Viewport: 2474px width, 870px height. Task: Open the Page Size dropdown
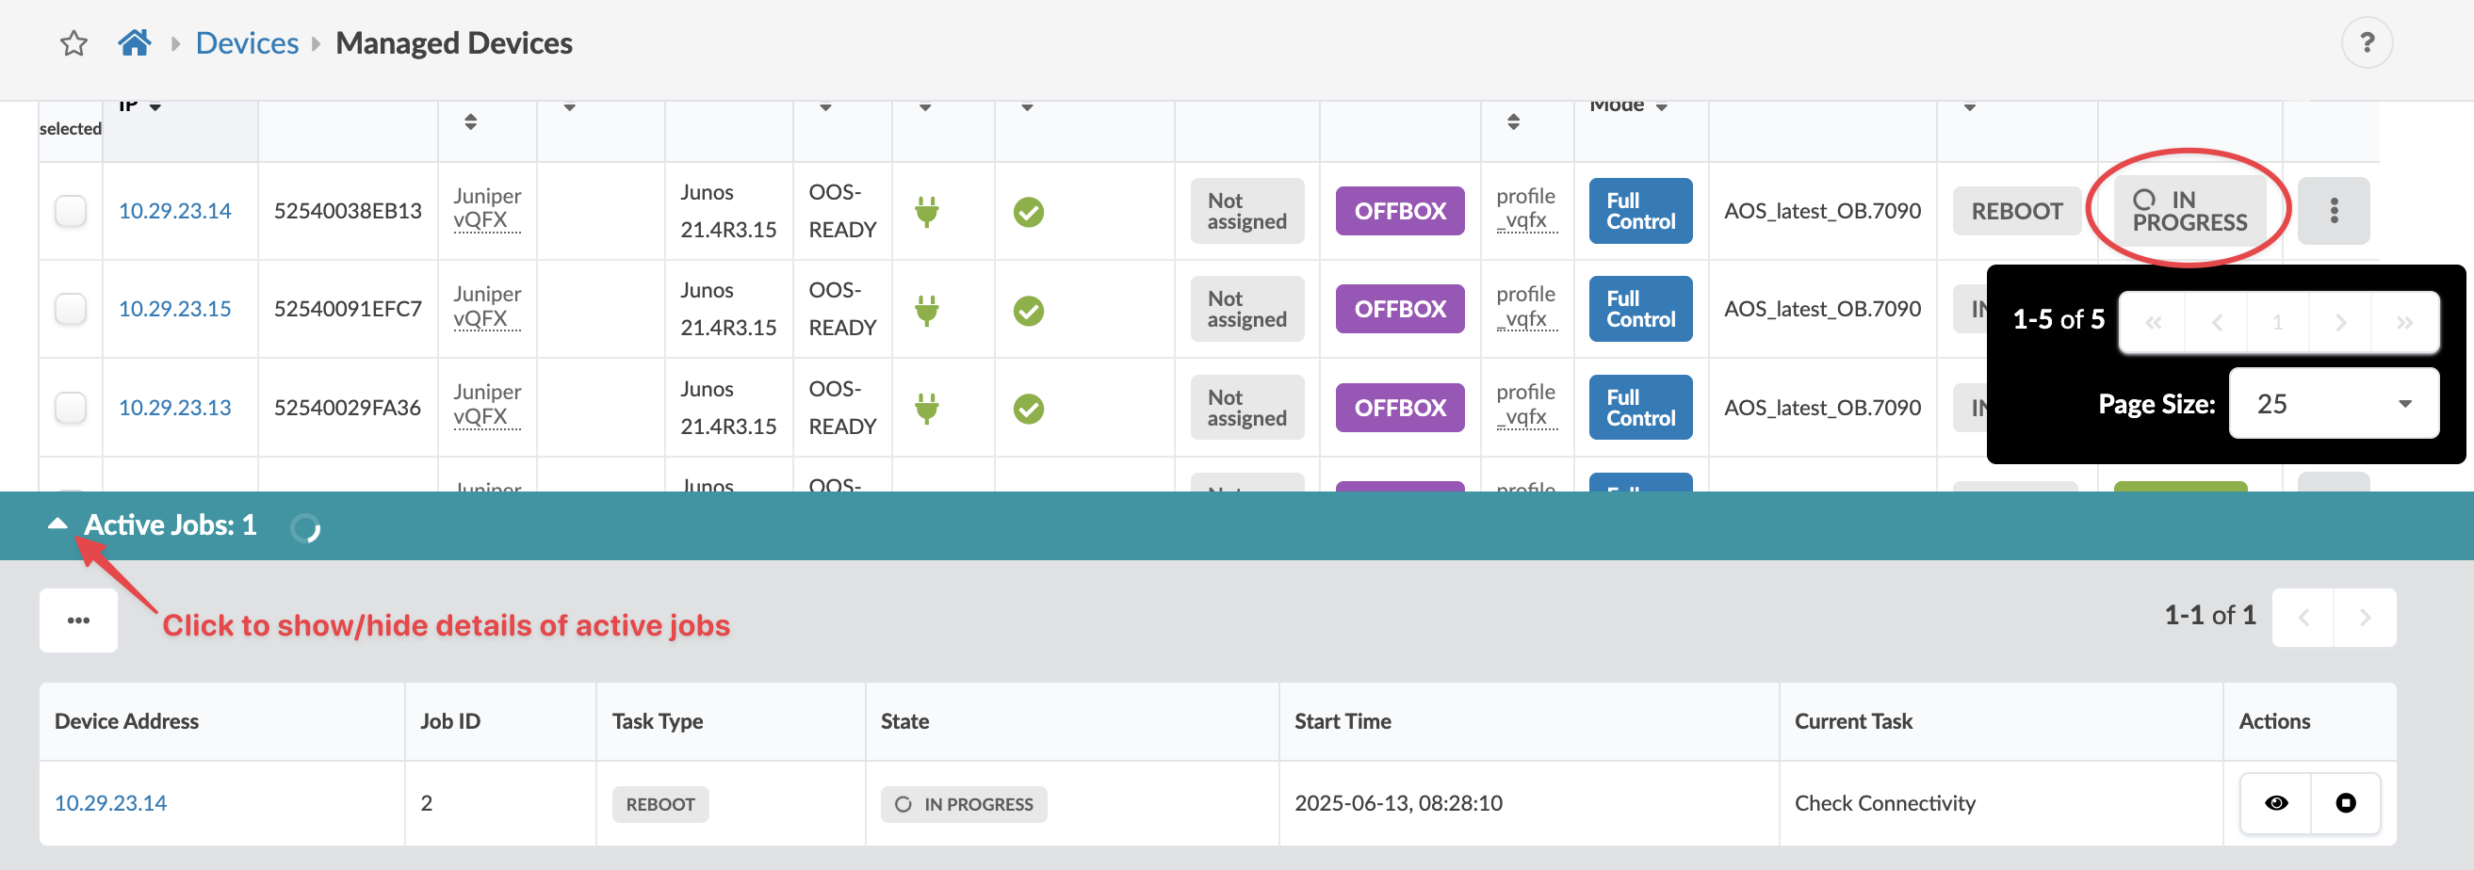click(x=2333, y=403)
